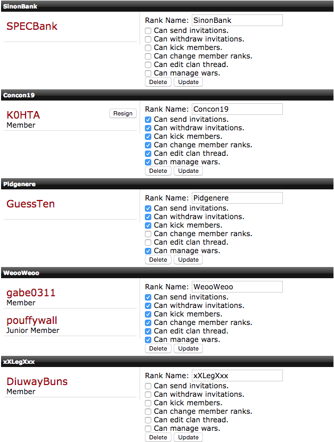Update the xXLegXxx rank settings
This screenshot has width=334, height=442.
189,437
